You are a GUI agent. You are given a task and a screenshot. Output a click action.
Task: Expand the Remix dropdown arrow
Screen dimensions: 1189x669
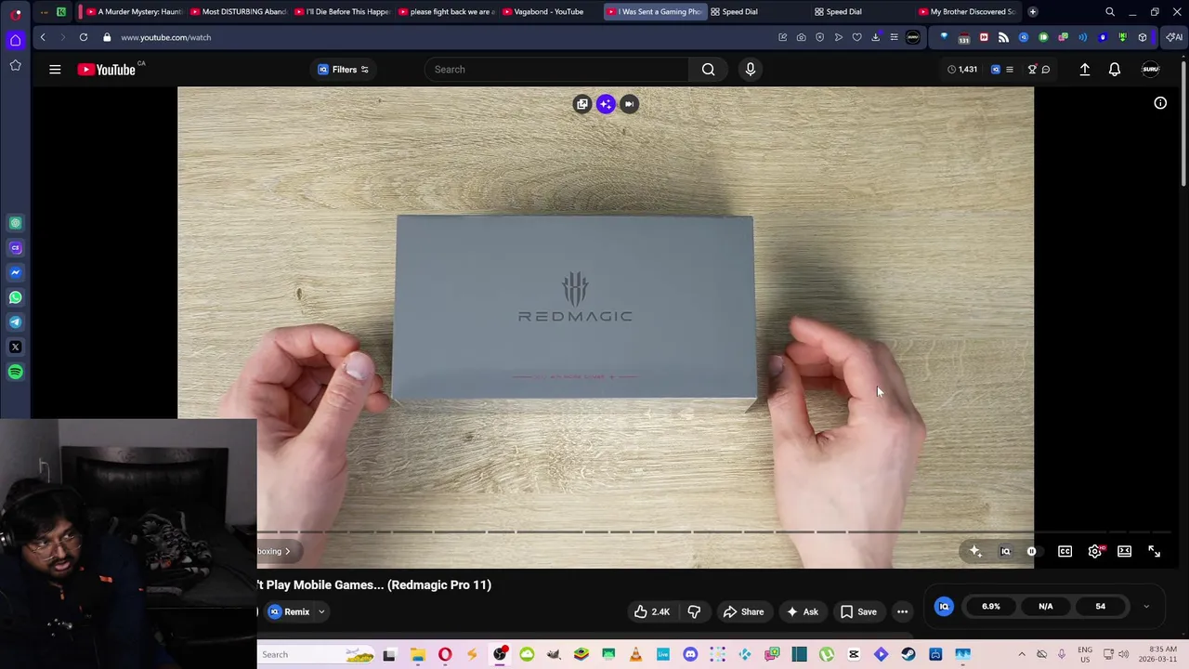(321, 611)
